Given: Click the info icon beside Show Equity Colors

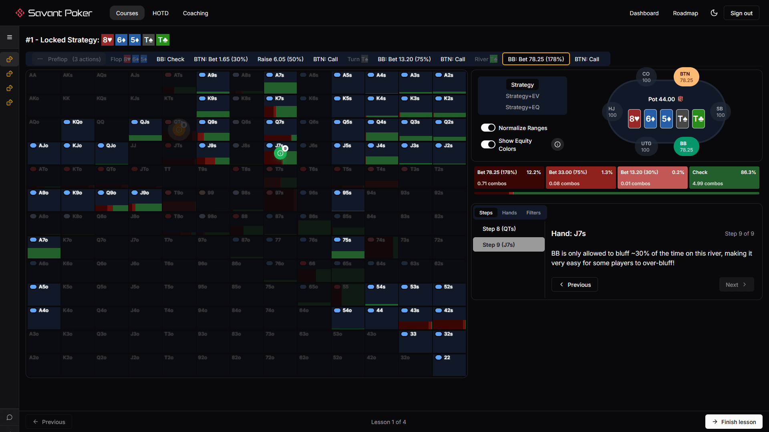Looking at the screenshot, I should coord(558,144).
